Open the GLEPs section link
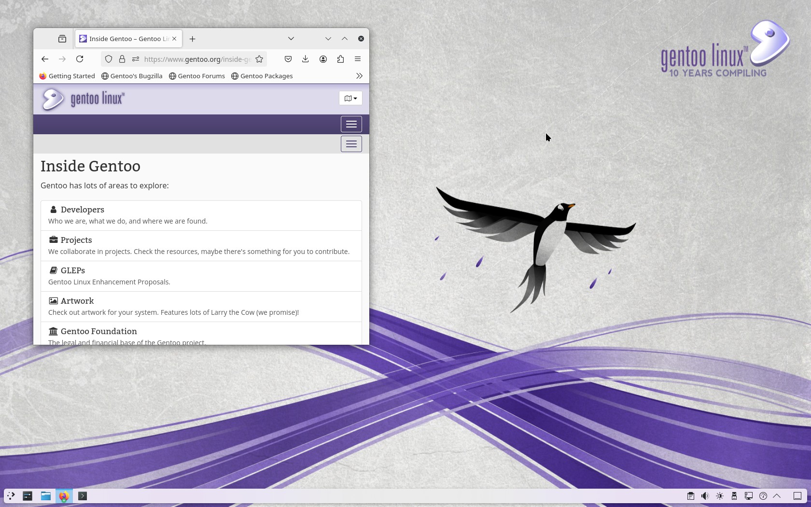This screenshot has height=507, width=811. click(73, 270)
